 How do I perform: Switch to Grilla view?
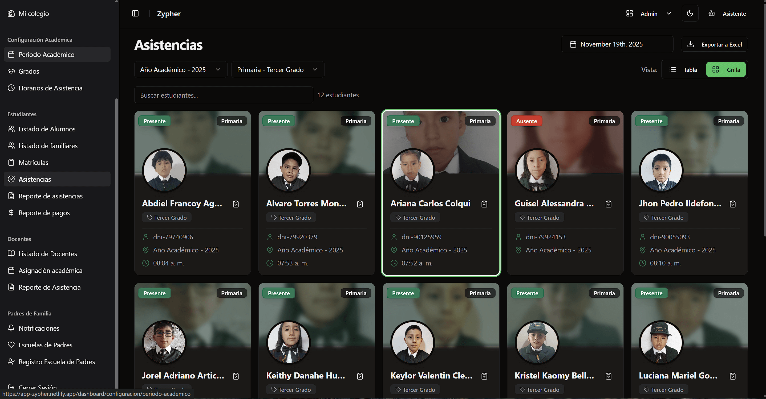[x=726, y=69]
